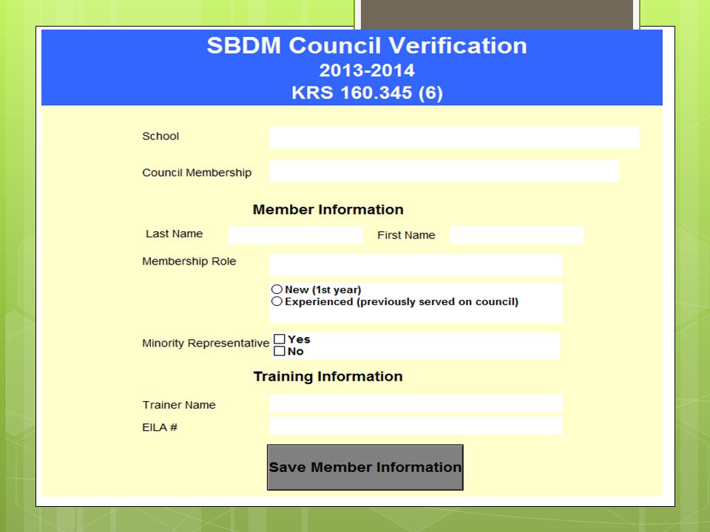Select New (1st year) radio button

click(277, 289)
